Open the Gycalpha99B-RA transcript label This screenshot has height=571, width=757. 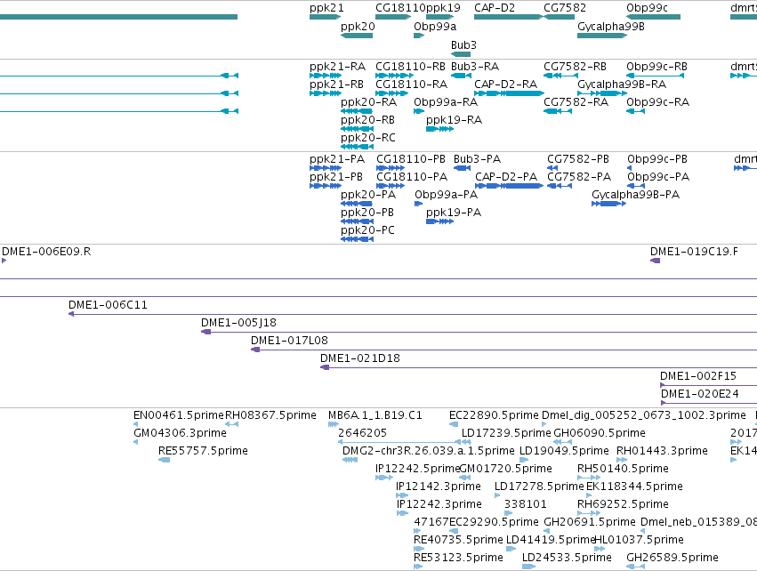(x=622, y=84)
